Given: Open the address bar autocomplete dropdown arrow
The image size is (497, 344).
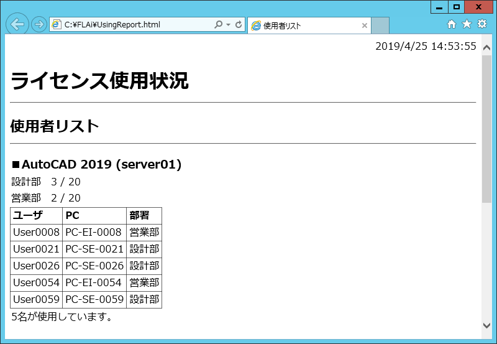Looking at the screenshot, I should point(228,24).
